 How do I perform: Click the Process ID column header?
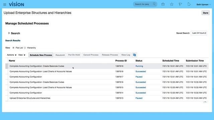click(121, 61)
